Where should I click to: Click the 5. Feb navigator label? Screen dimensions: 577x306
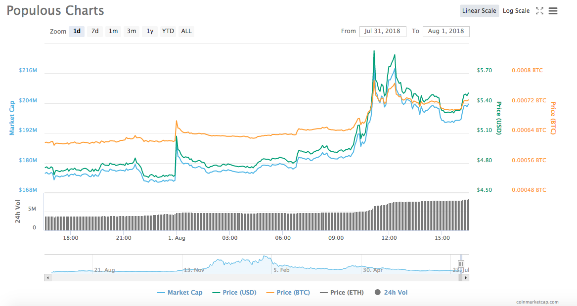[x=281, y=270]
